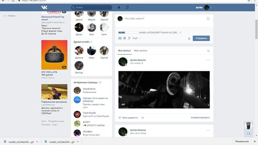Open the first downloaded tumblr gif file
The height and width of the screenshot is (145, 258).
tap(19, 142)
